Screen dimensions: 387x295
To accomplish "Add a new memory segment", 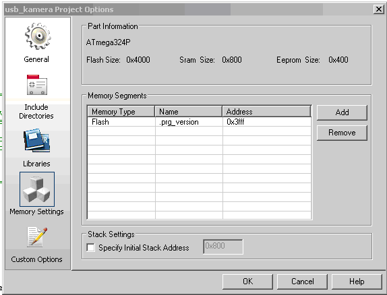I will [x=342, y=112].
